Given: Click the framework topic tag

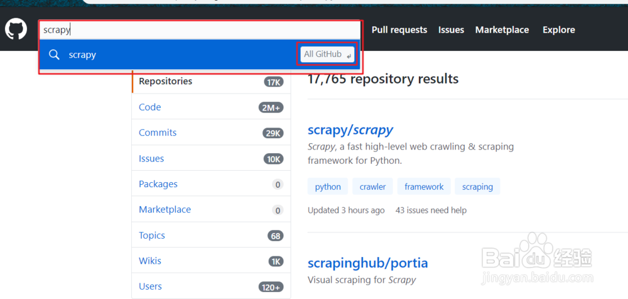Looking at the screenshot, I should 424,187.
